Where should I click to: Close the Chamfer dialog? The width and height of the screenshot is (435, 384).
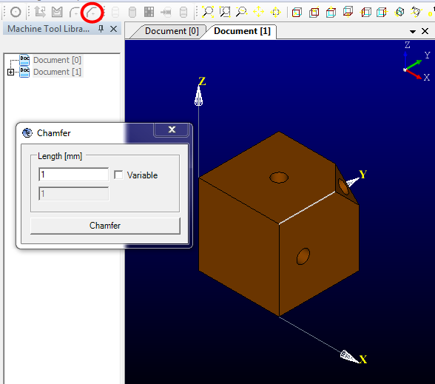[x=172, y=129]
